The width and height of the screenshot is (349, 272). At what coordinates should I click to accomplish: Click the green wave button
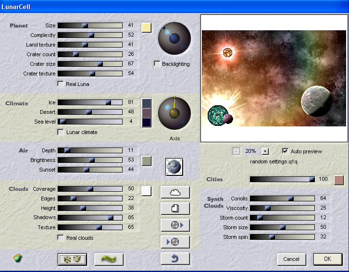coord(109,260)
